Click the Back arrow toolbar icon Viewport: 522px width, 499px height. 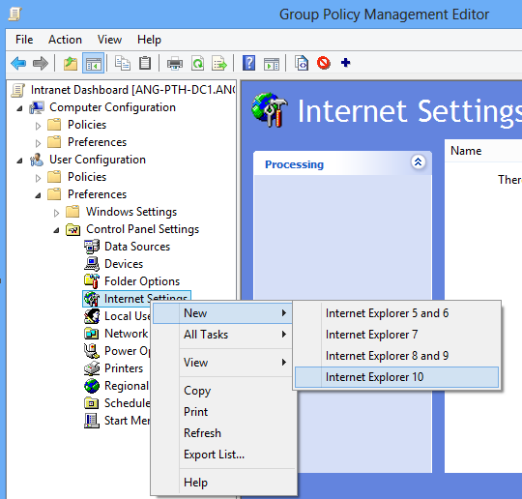(18, 63)
